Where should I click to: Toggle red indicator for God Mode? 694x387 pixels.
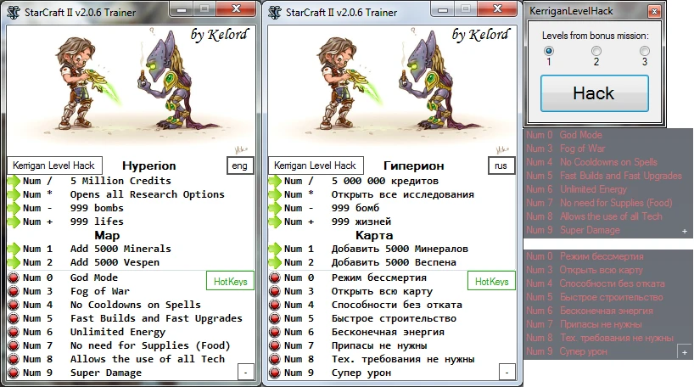pyautogui.click(x=14, y=278)
